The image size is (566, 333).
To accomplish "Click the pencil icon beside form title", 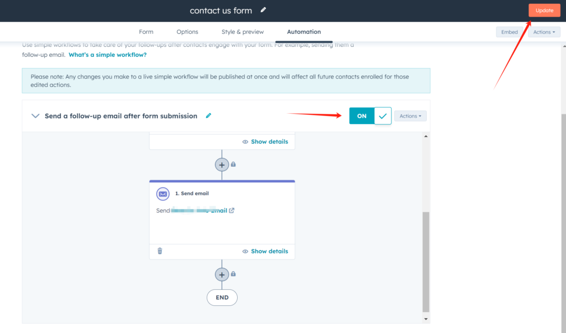I will 263,10.
